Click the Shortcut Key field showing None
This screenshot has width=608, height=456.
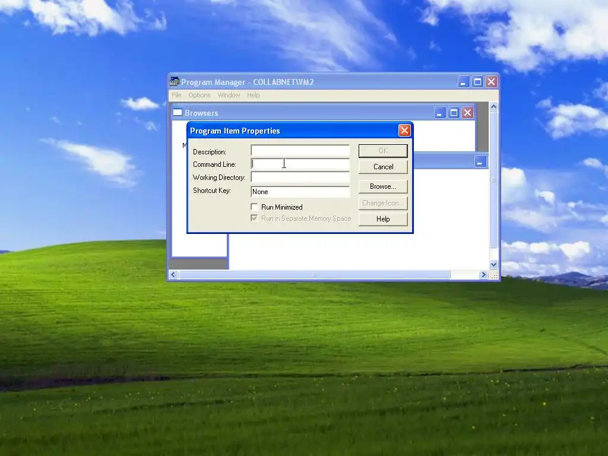300,192
